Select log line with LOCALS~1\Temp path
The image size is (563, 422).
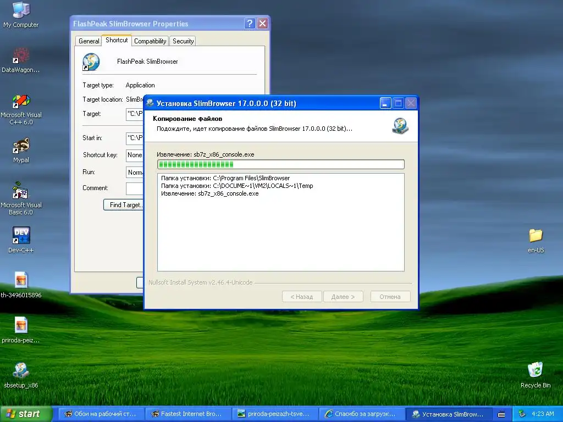[x=237, y=186]
